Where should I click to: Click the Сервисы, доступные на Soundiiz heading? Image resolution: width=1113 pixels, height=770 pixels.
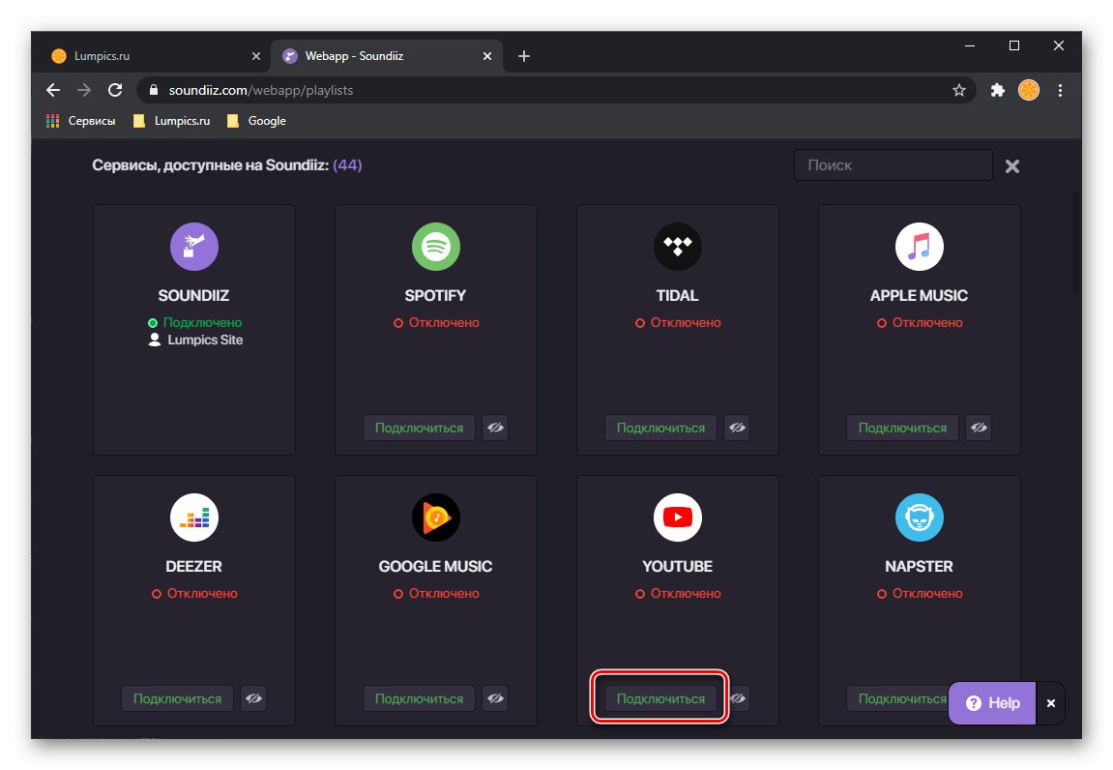pos(210,164)
